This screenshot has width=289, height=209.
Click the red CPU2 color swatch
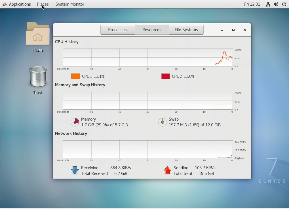pyautogui.click(x=166, y=76)
